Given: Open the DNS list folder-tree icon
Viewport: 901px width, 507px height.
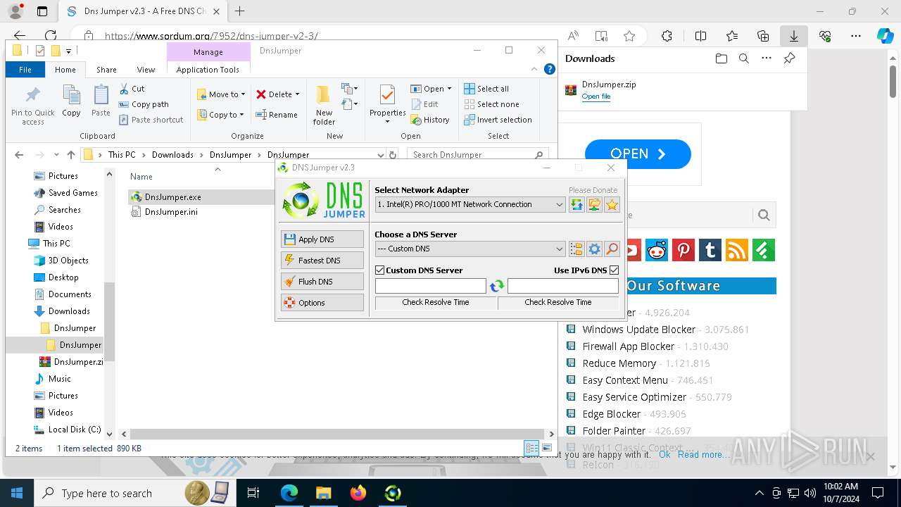Looking at the screenshot, I should pos(576,249).
